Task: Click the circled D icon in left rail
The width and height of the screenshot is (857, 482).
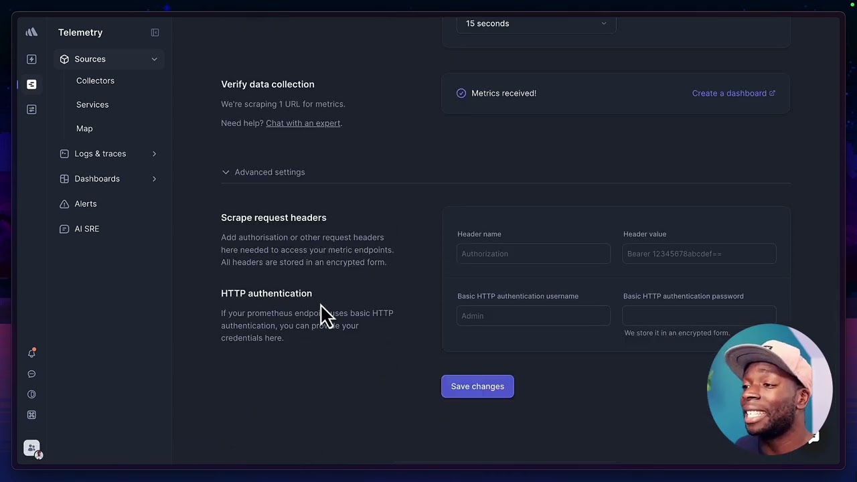Action: coord(31,394)
